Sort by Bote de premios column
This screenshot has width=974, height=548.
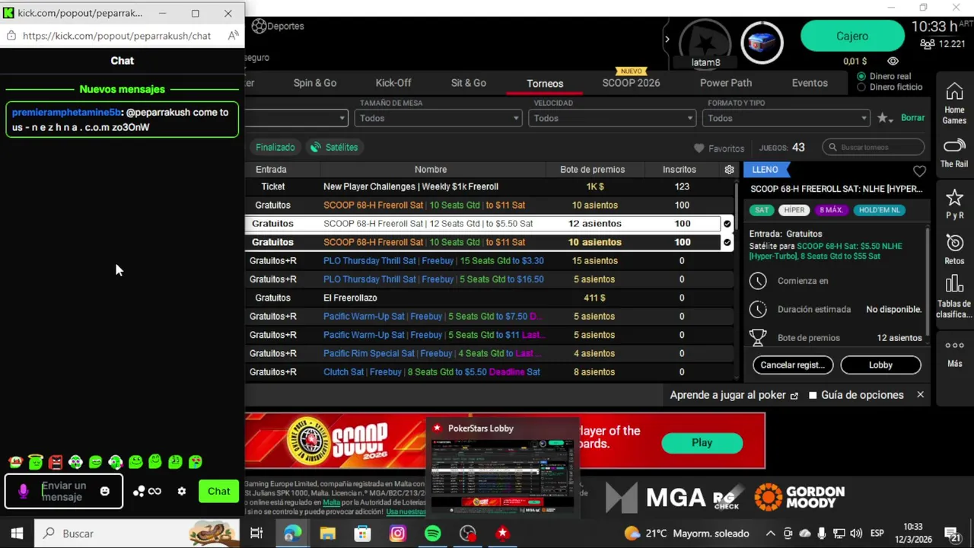[592, 170]
